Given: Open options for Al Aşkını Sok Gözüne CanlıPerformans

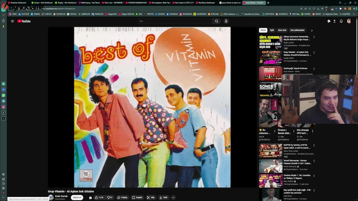Looking at the screenshot, I should 314,52.
